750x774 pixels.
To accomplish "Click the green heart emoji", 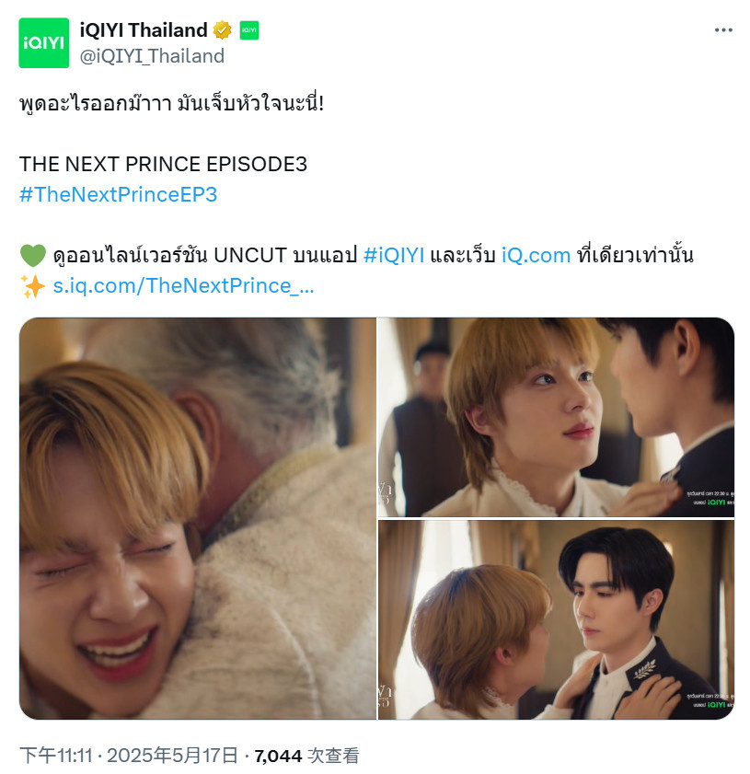I will click(32, 256).
